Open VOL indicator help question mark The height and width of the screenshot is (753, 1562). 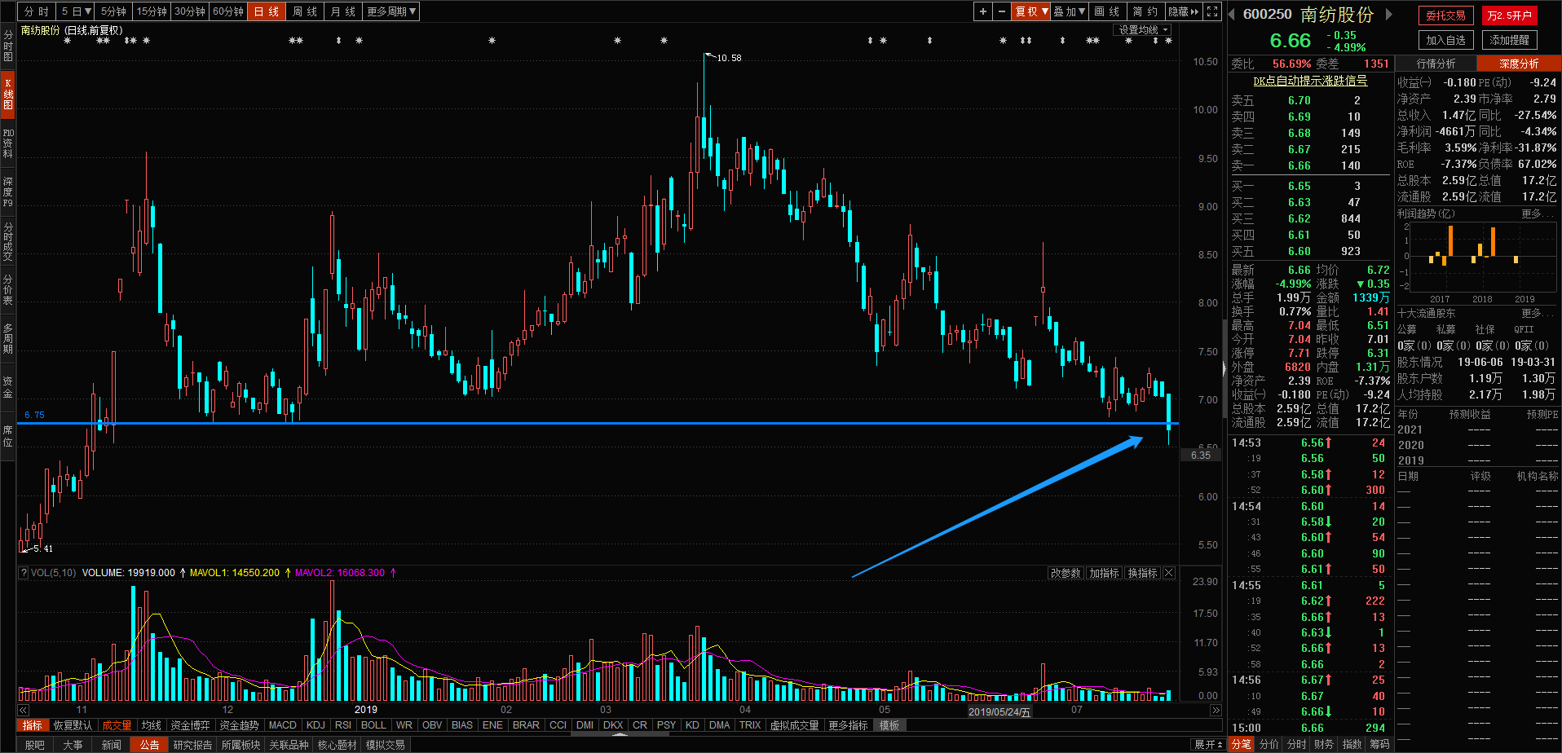(24, 573)
